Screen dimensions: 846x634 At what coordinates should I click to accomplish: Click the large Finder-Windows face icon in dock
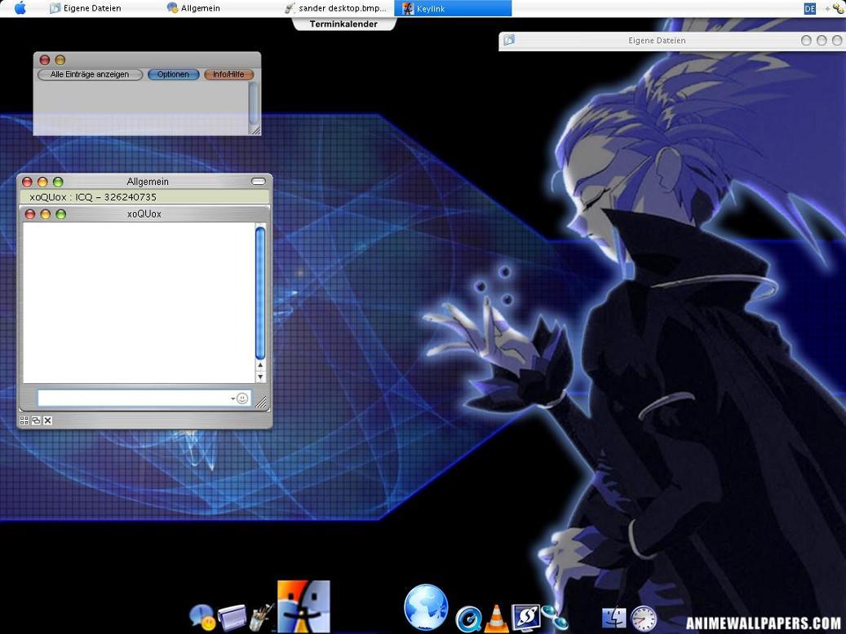pyautogui.click(x=303, y=606)
